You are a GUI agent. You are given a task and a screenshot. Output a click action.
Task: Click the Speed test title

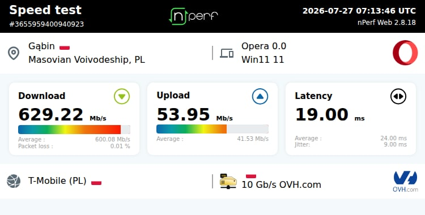pos(45,10)
